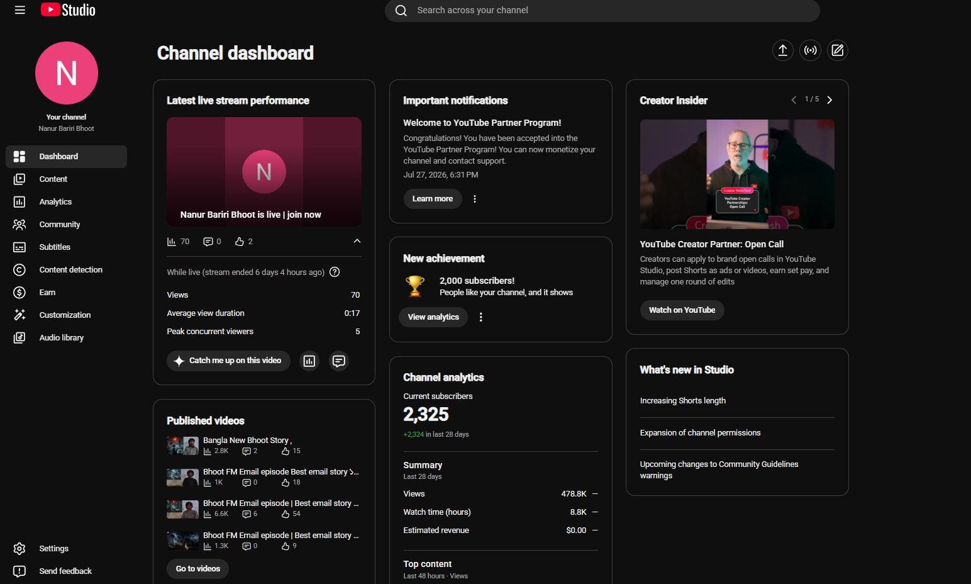
Task: Go to next Creator Insider card
Action: 830,100
